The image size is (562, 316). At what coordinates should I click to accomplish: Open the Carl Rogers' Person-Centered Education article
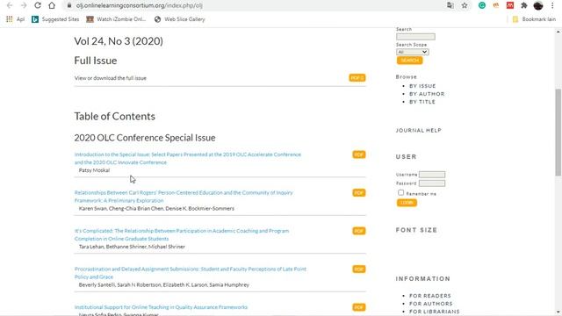click(184, 197)
